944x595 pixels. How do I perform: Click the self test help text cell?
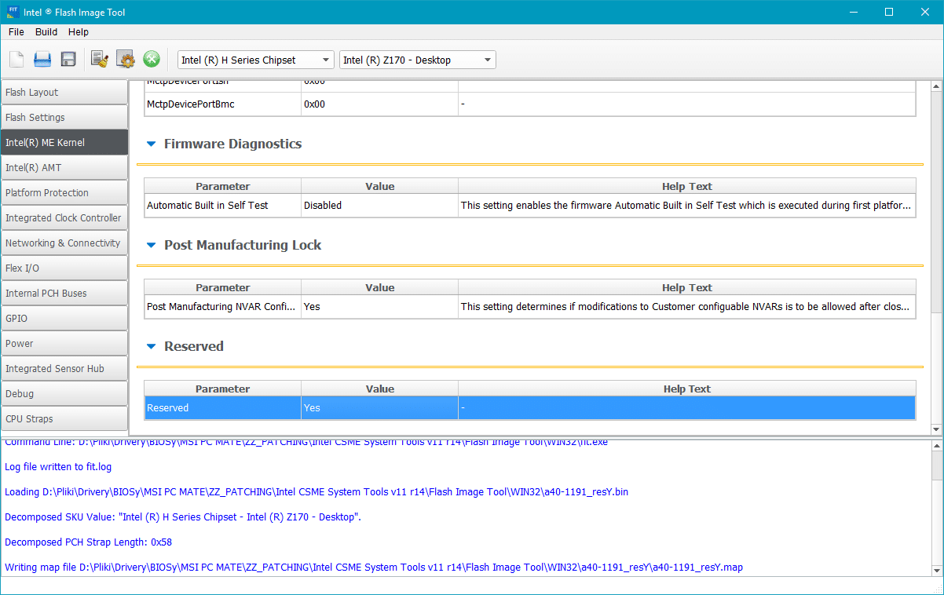coord(687,206)
